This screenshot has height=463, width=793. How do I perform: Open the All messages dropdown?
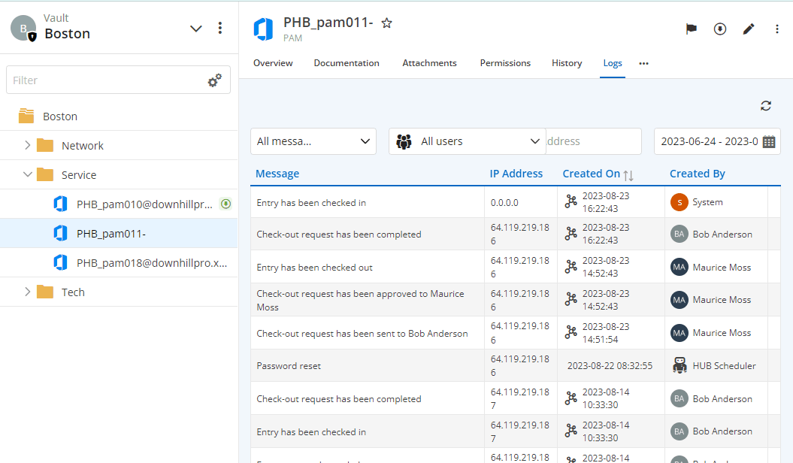[x=313, y=141]
